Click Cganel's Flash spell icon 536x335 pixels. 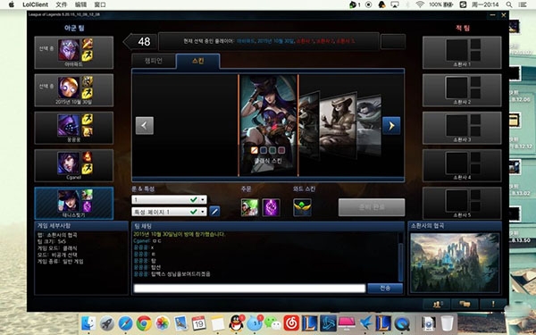click(x=88, y=169)
